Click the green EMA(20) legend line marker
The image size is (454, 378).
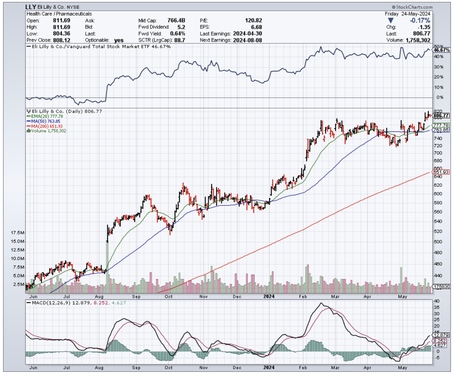pyautogui.click(x=28, y=116)
